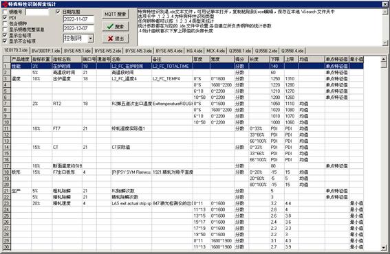Click the green checkmark 搜索 search button
The width and height of the screenshot is (390, 254).
click(115, 26)
